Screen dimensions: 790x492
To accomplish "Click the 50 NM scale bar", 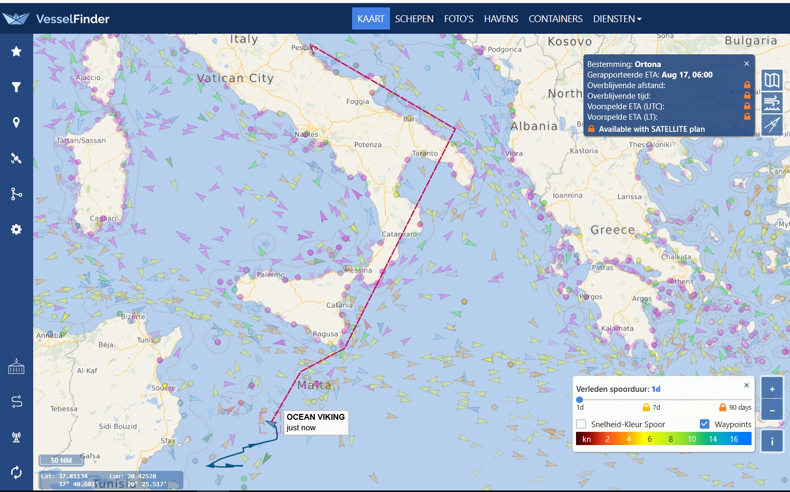I will pyautogui.click(x=61, y=460).
